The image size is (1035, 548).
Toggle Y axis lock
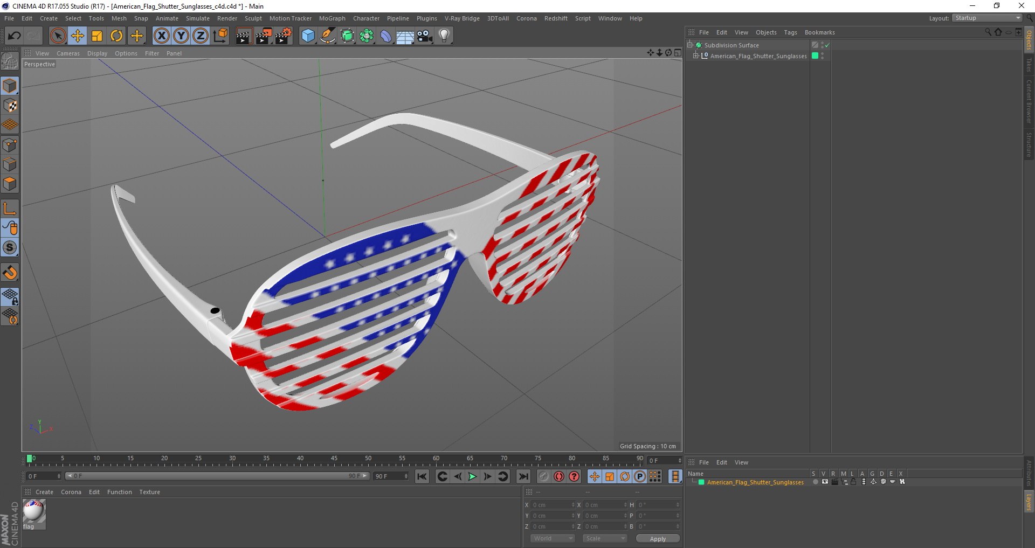(x=181, y=36)
